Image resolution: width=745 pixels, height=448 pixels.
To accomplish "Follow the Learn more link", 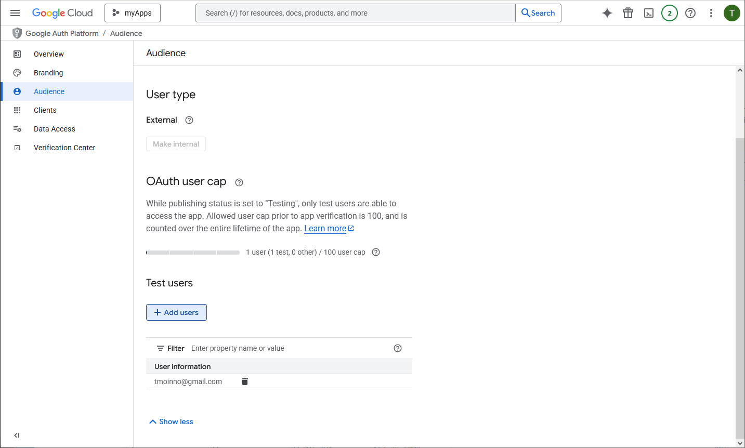I will click(x=325, y=229).
